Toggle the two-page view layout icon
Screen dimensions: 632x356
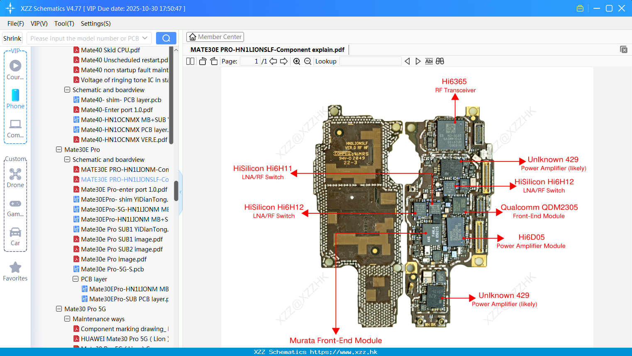(190, 61)
